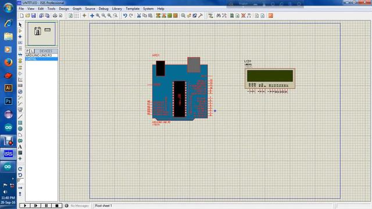Select the Selection Mode arrow tool

click(20, 25)
